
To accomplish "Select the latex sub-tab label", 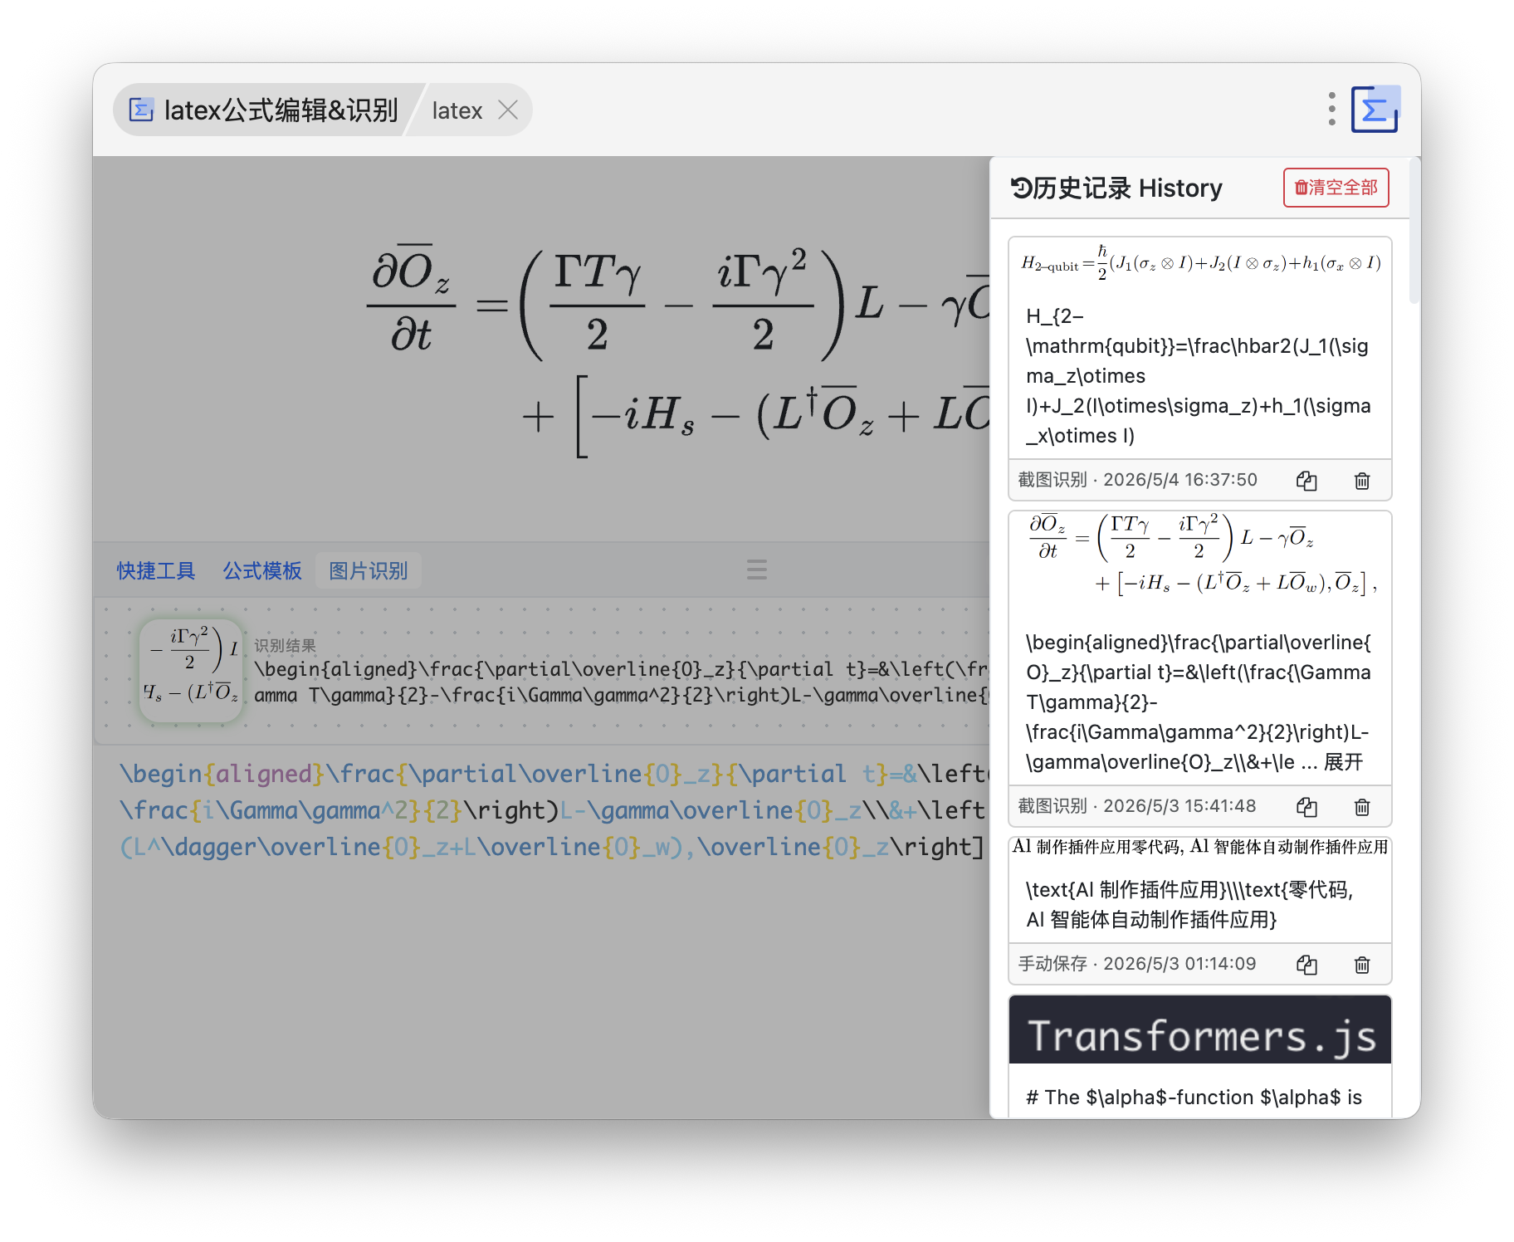I will tap(457, 110).
